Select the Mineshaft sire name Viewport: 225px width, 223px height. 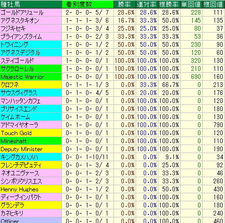click(x=14, y=141)
